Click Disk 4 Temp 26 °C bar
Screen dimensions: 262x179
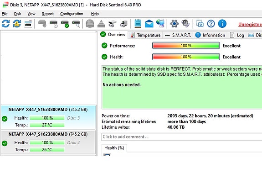(x=47, y=149)
